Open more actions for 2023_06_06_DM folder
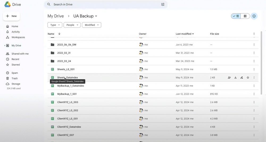The height and width of the screenshot is (142, 266). 254,45
